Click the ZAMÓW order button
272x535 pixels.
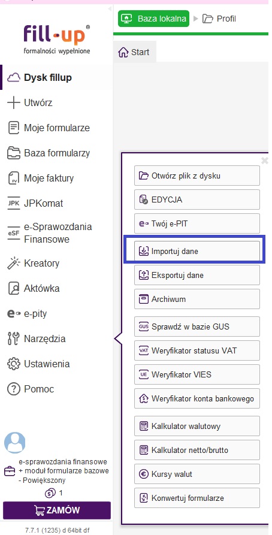(57, 510)
